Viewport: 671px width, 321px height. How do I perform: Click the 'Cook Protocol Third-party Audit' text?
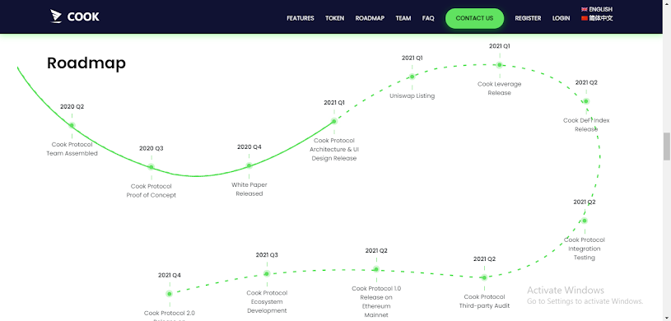(x=484, y=301)
